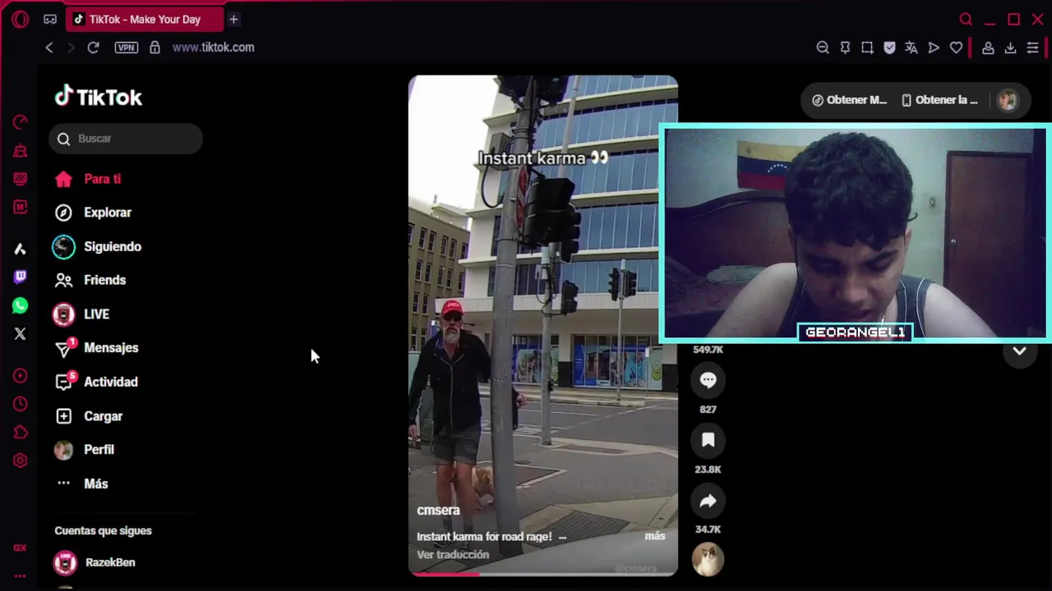
Task: Open X (Twitter) in the sidebar
Action: pos(21,333)
